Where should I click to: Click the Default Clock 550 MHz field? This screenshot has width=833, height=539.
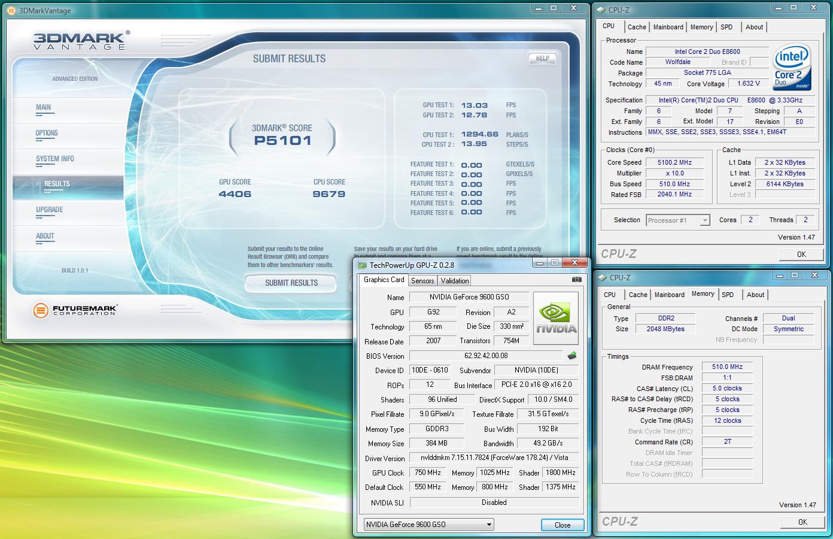(x=428, y=487)
